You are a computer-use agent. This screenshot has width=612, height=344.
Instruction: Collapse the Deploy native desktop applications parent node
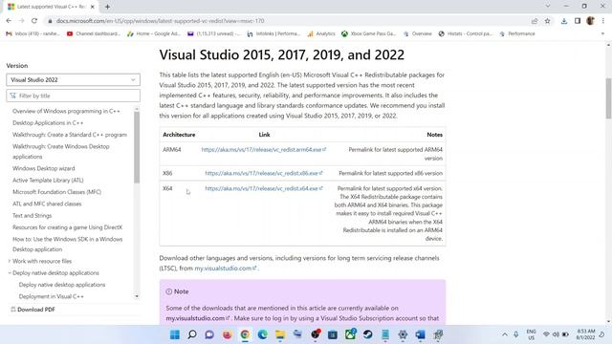(x=10, y=273)
